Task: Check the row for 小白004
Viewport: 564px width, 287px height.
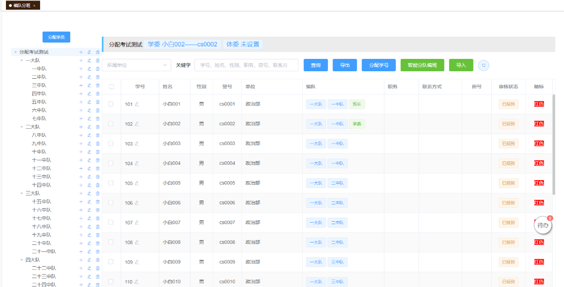Action: pos(111,163)
